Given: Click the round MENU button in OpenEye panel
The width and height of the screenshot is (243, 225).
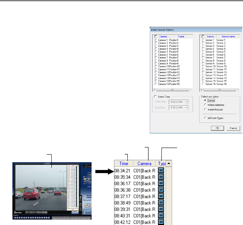Looking at the screenshot, I should pyautogui.click(x=87, y=180).
